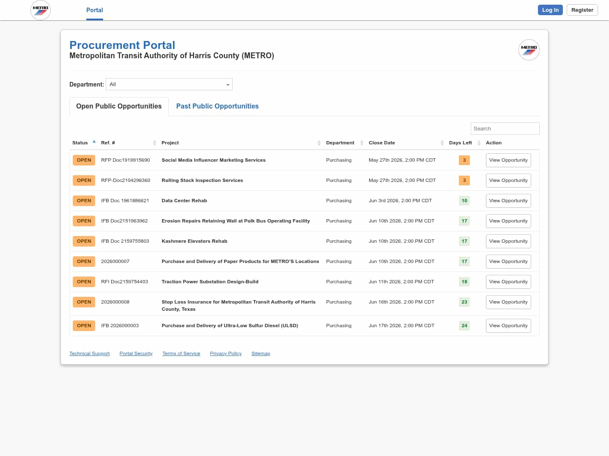
Task: Open the Privacy Policy link
Action: [226, 354]
